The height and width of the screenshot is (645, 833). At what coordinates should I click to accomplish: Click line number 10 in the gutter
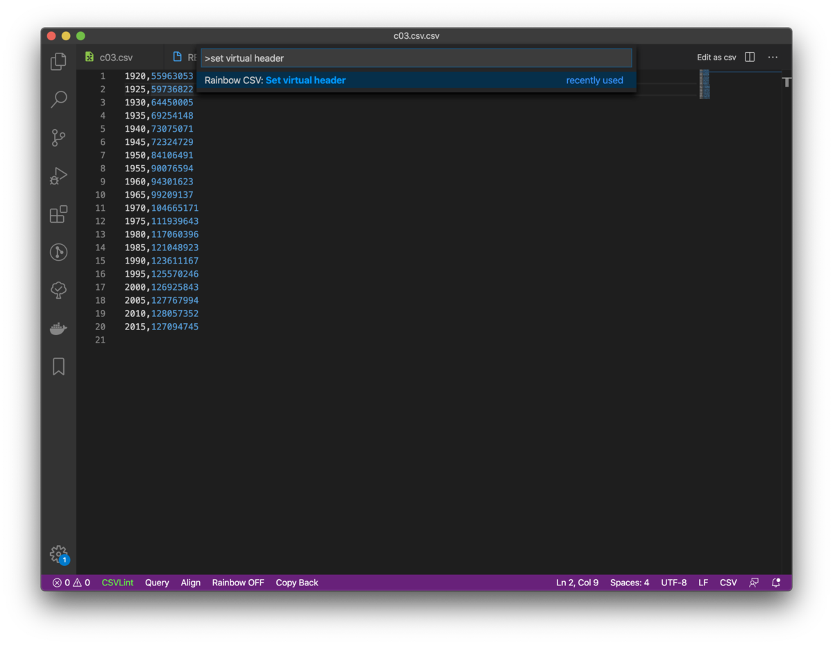coord(100,195)
